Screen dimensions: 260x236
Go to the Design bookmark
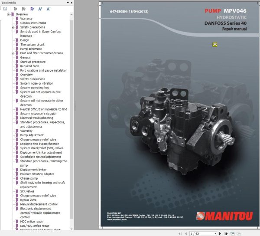click(x=25, y=40)
